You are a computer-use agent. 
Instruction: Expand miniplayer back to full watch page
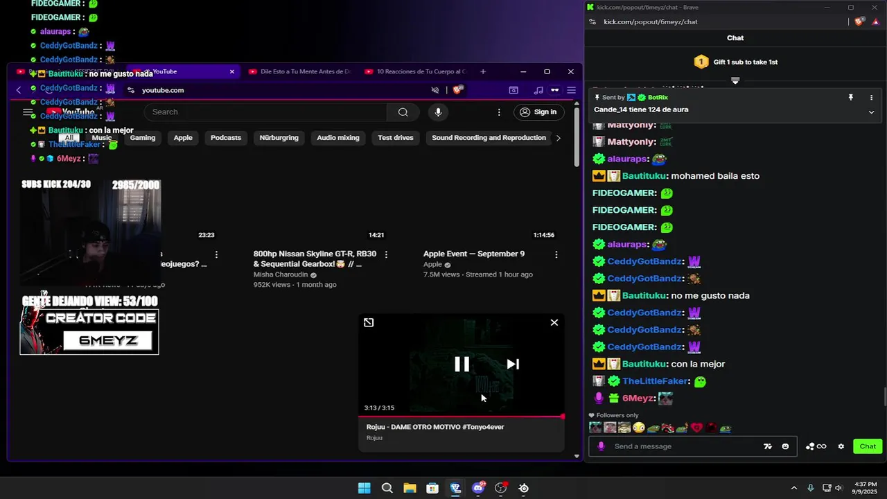click(369, 322)
